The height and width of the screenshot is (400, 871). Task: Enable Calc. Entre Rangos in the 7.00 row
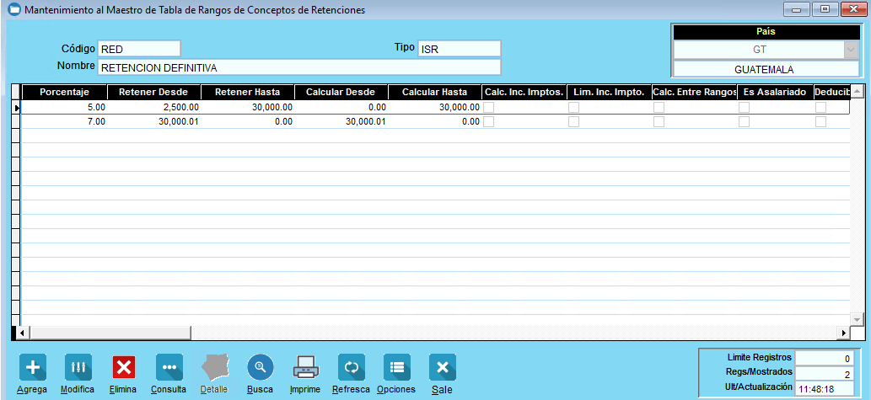[x=659, y=122]
